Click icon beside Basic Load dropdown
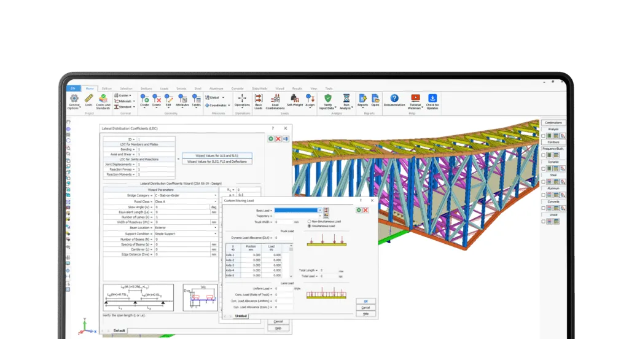This screenshot has height=339, width=629. click(326, 210)
